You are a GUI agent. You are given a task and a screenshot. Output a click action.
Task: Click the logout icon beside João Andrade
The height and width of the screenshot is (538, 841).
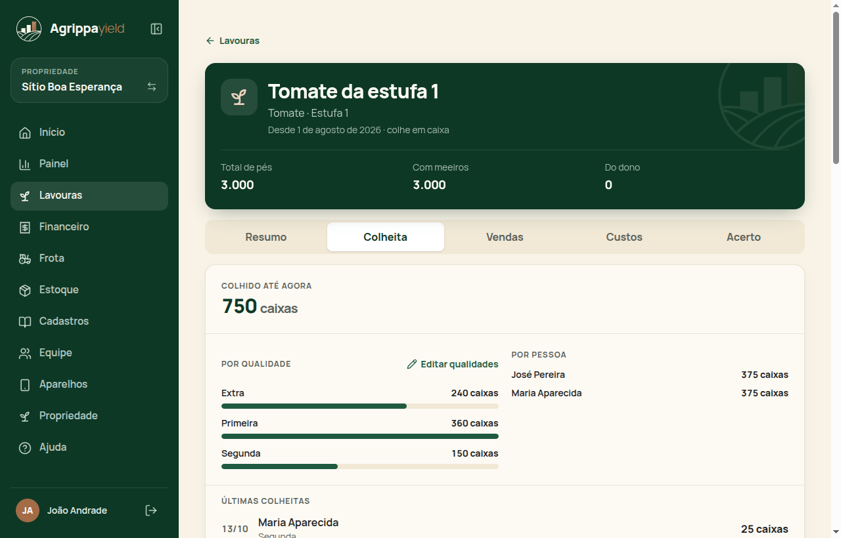click(151, 510)
